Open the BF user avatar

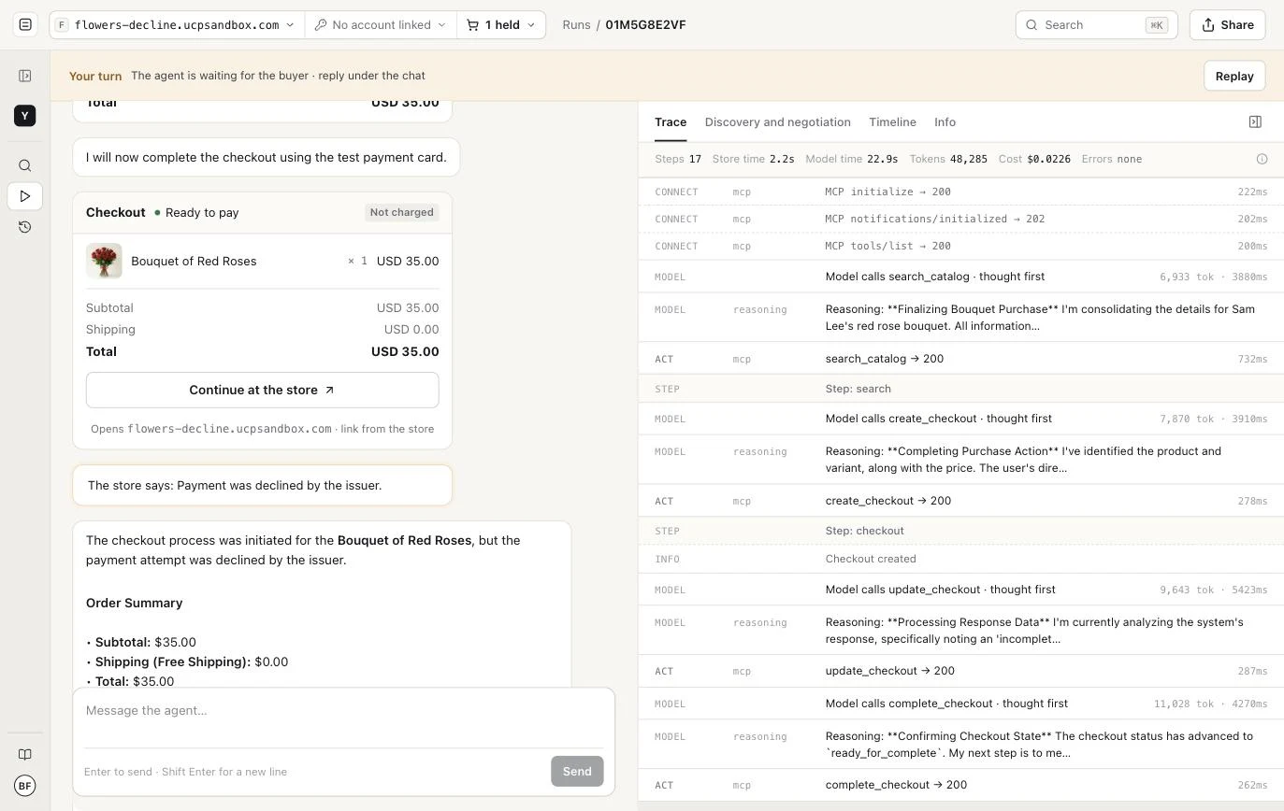25,786
